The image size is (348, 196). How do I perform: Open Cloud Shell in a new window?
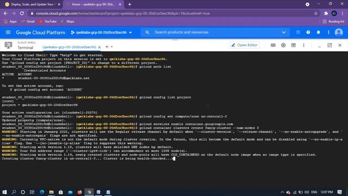pos(330,45)
